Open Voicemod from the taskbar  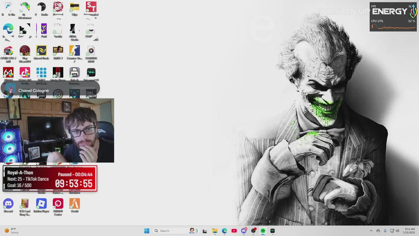point(272,231)
